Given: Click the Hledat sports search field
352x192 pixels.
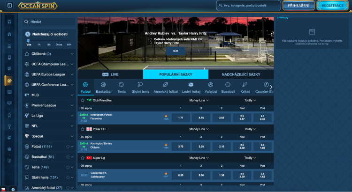Looking at the screenshot, I should tap(49, 22).
